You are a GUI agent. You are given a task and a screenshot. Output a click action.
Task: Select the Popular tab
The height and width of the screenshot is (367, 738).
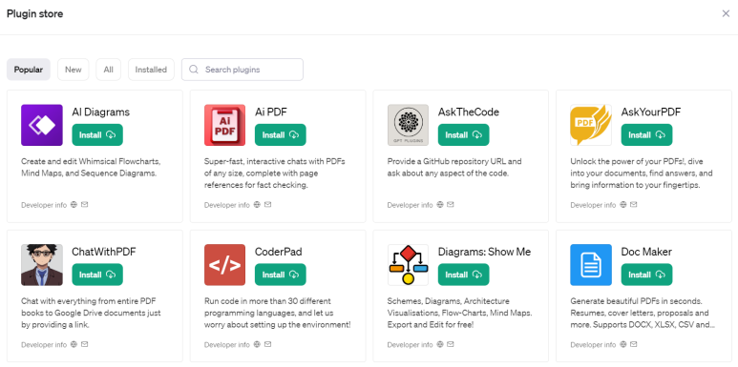click(29, 70)
